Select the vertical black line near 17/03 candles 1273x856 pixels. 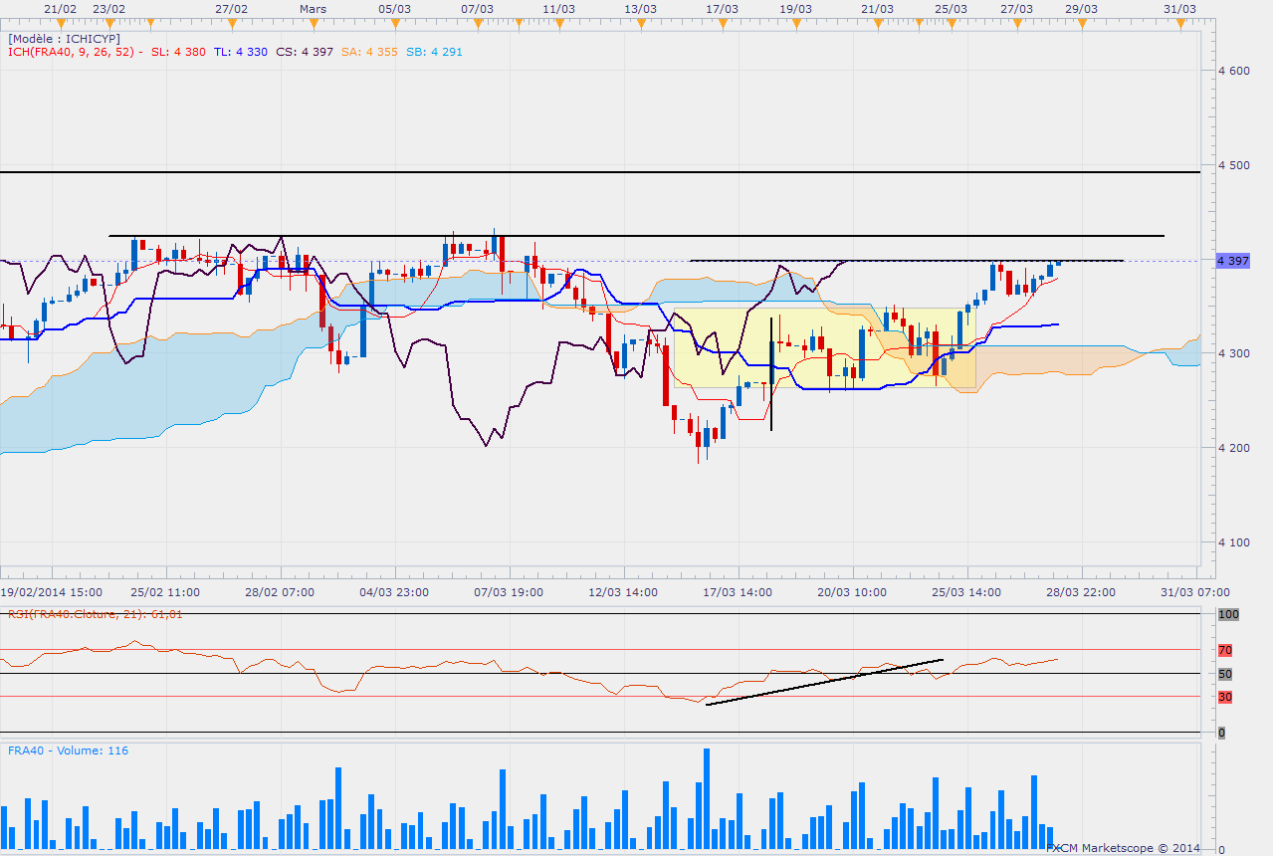(771, 373)
